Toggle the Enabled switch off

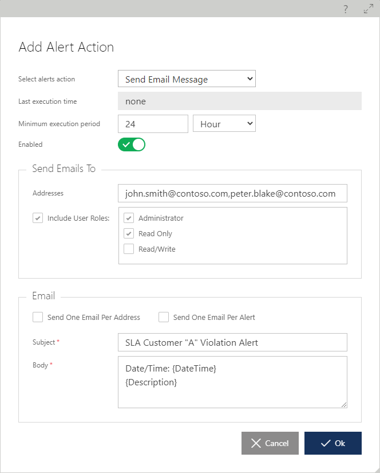(x=132, y=144)
